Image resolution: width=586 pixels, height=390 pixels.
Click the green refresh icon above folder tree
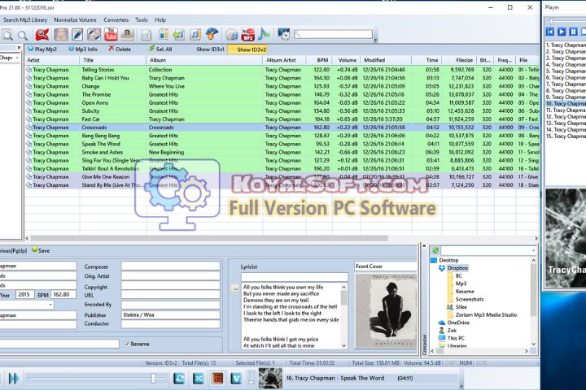pos(435,250)
